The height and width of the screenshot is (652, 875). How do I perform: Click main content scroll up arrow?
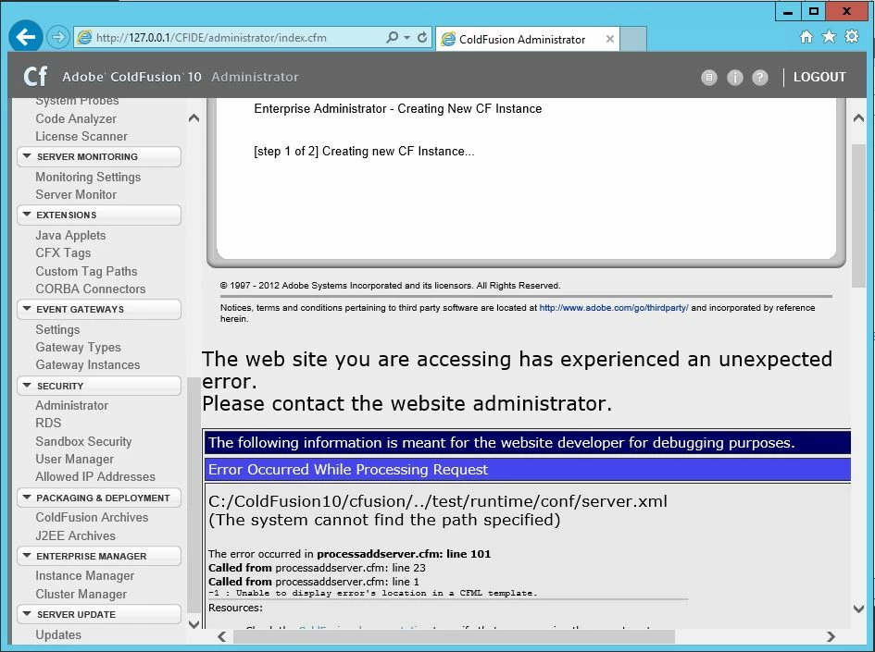[859, 118]
